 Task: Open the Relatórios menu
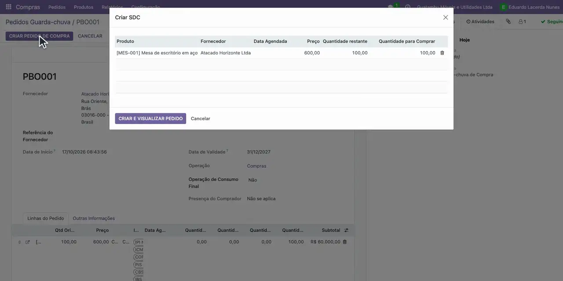coord(112,7)
